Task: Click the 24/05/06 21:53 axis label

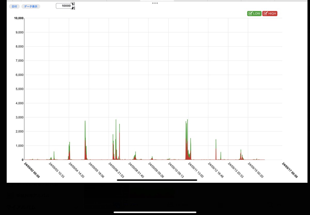Action: 116,170
